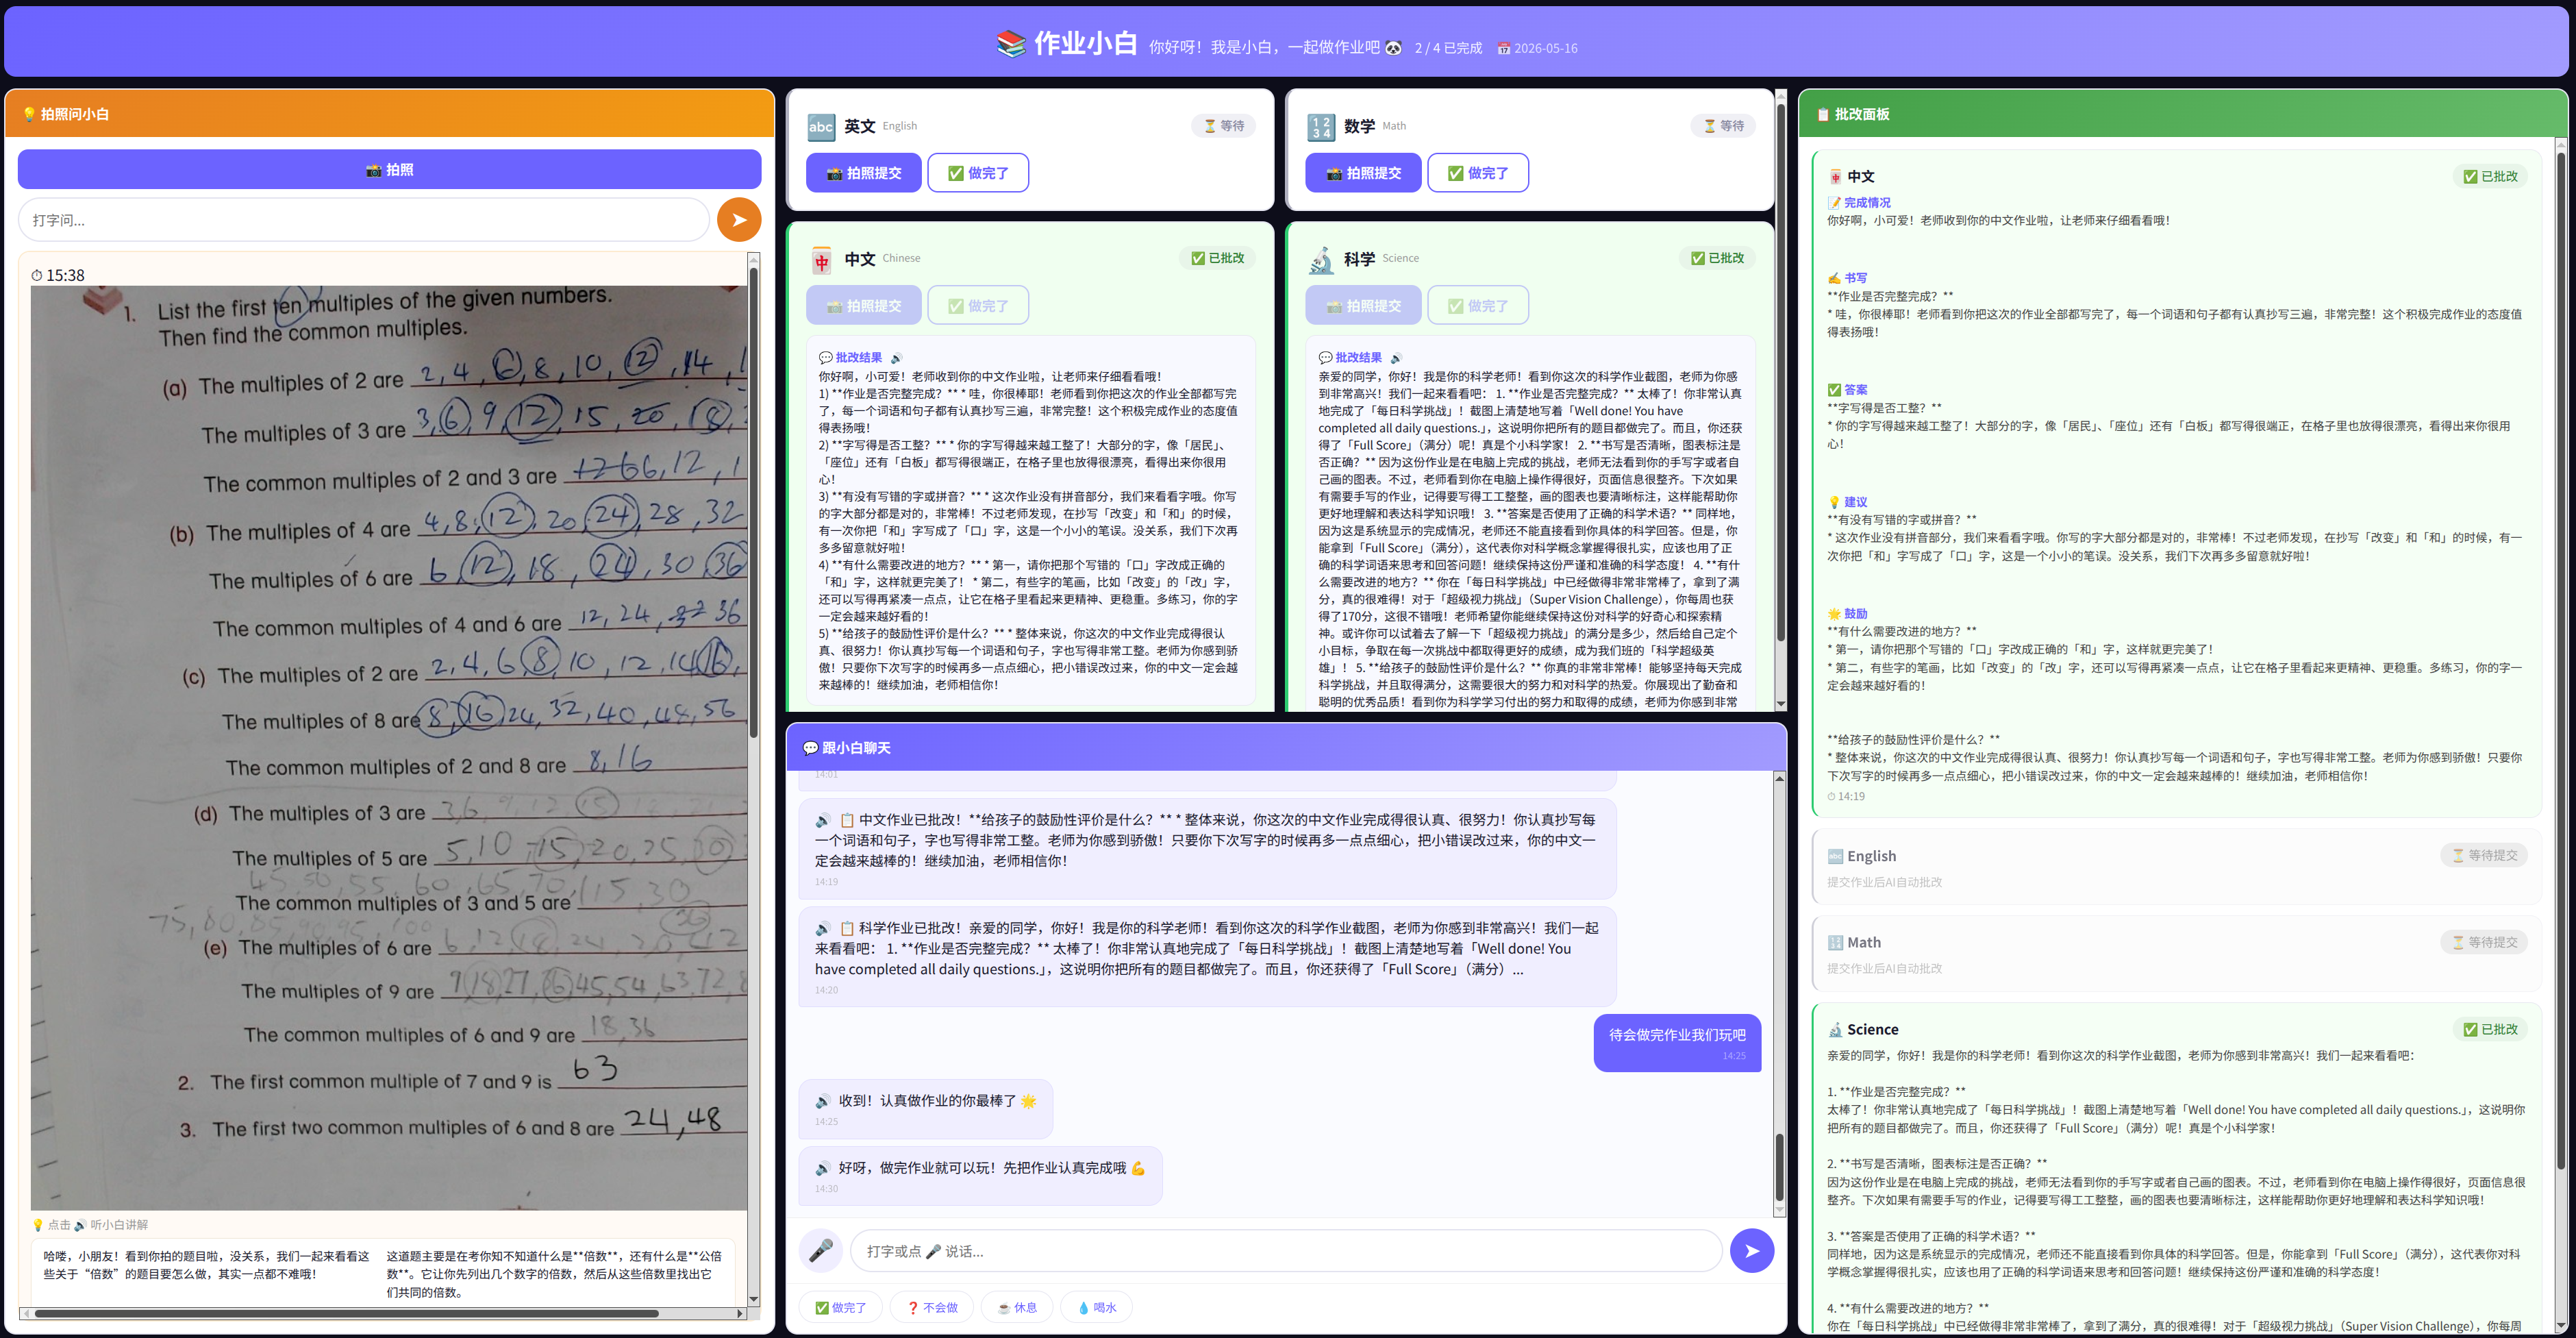
Task: Click the clock icon next to 15:38
Action: click(37, 276)
